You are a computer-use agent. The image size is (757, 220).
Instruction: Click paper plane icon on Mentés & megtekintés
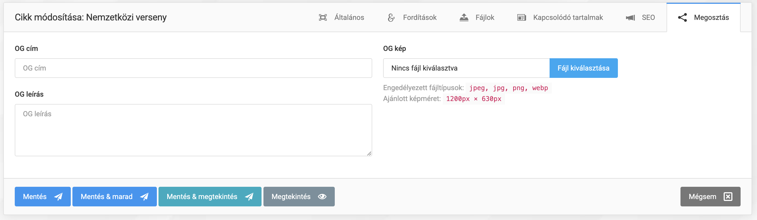(249, 197)
